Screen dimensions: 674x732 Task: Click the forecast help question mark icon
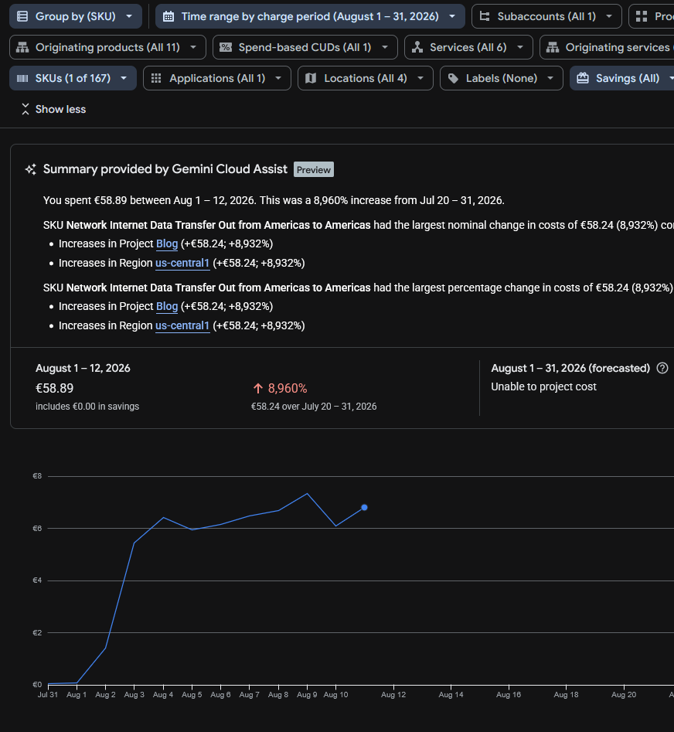[x=662, y=368]
